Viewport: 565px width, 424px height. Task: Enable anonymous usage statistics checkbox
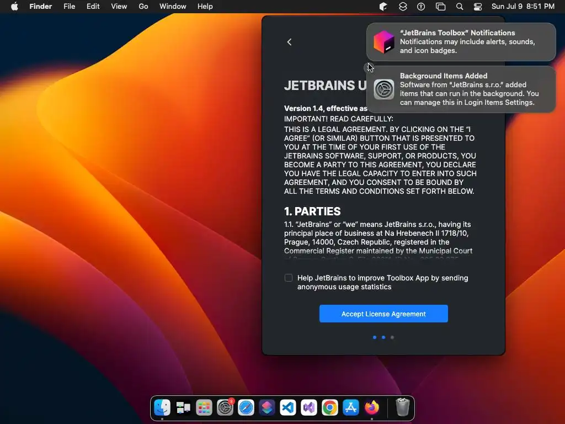click(288, 278)
